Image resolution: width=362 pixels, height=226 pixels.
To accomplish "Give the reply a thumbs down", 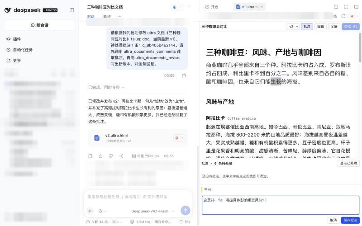I will coord(111,156).
